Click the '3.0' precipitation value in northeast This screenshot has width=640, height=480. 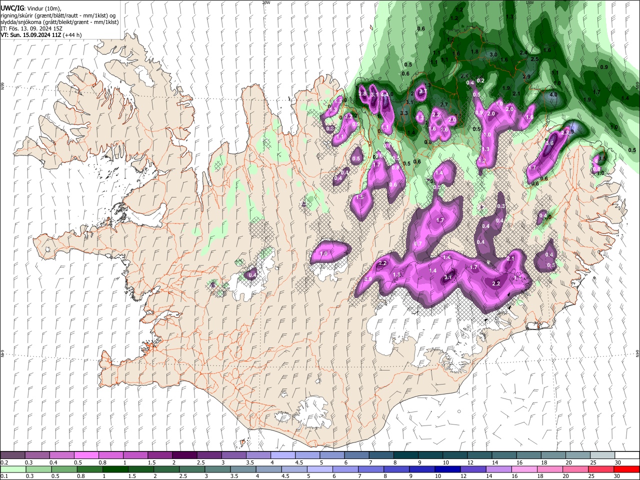pos(493,54)
